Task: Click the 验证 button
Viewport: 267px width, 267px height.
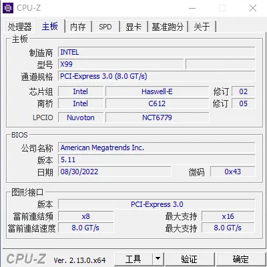Action: (190, 259)
